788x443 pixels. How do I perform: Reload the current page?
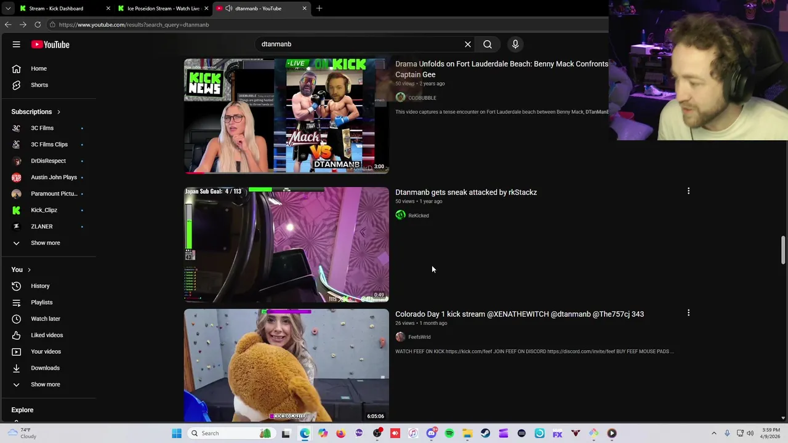[38, 25]
